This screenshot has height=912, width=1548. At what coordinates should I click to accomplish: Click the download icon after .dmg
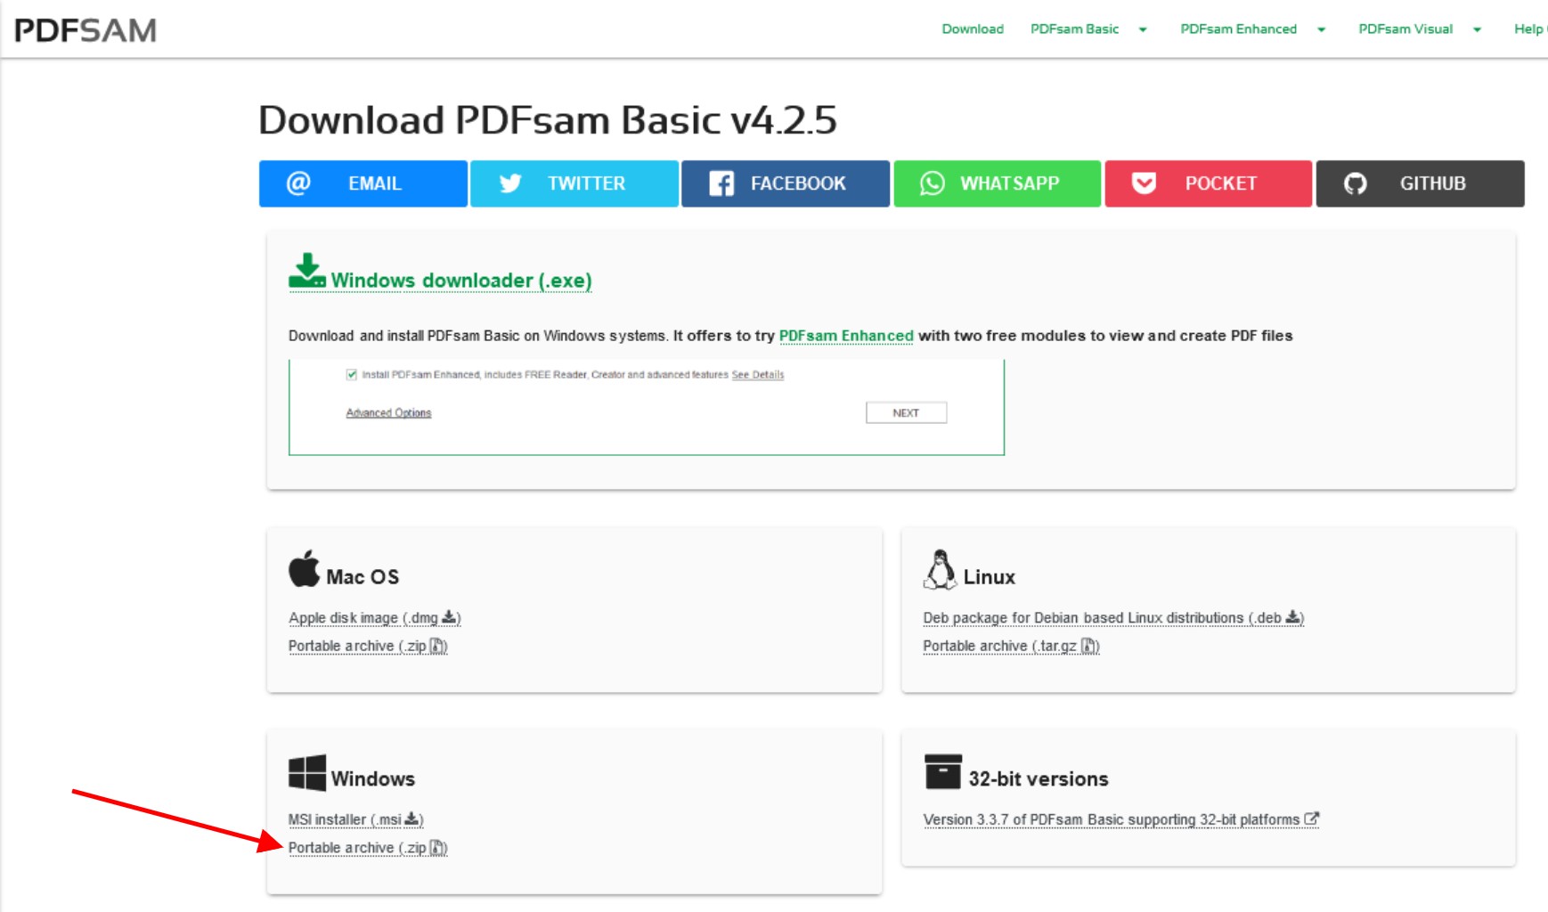tap(449, 617)
